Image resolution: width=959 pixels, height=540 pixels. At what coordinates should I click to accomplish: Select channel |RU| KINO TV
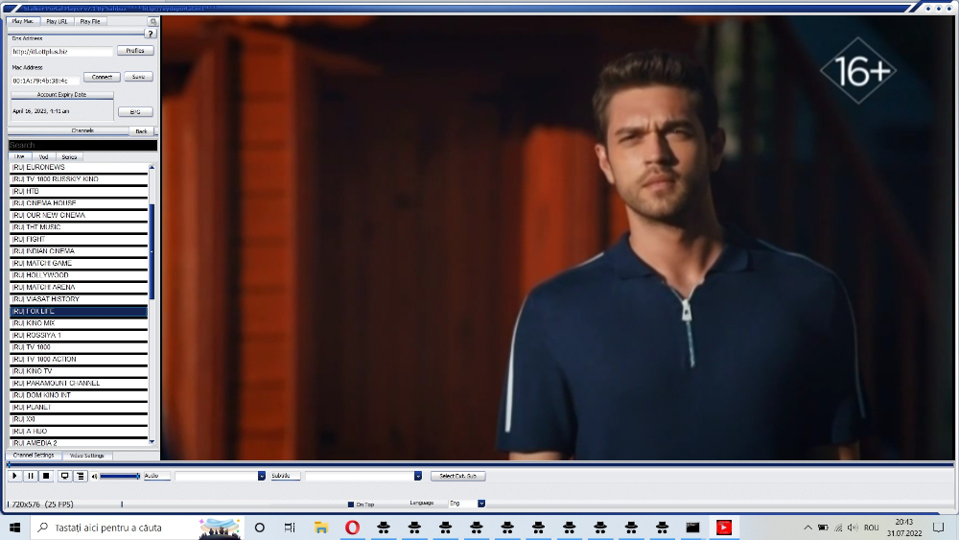pyautogui.click(x=79, y=371)
